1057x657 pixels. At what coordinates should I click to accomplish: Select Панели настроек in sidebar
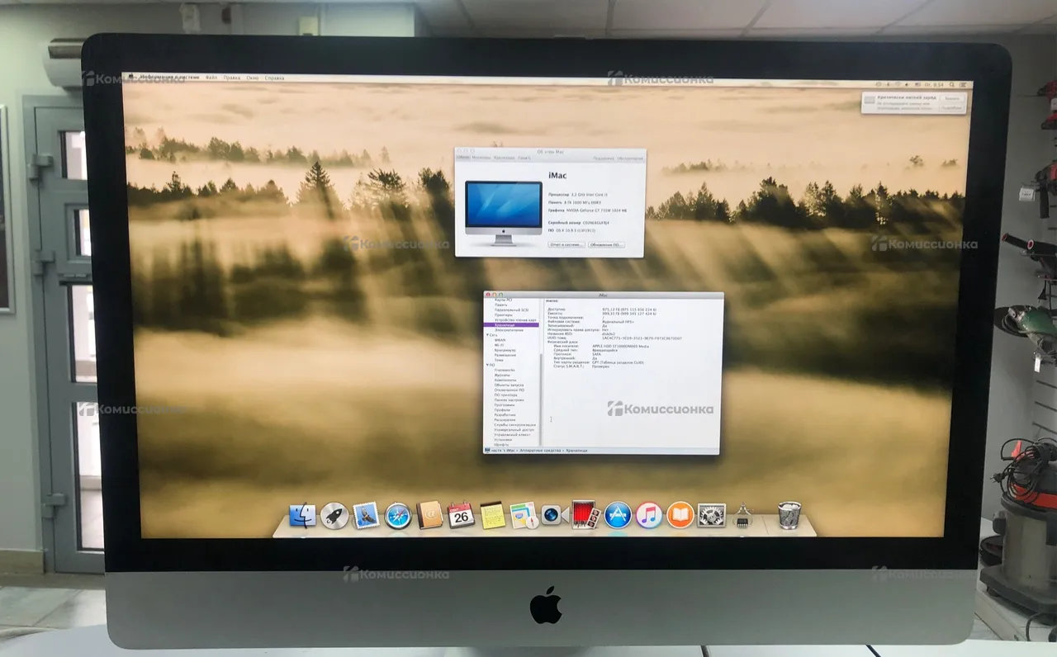tap(510, 400)
